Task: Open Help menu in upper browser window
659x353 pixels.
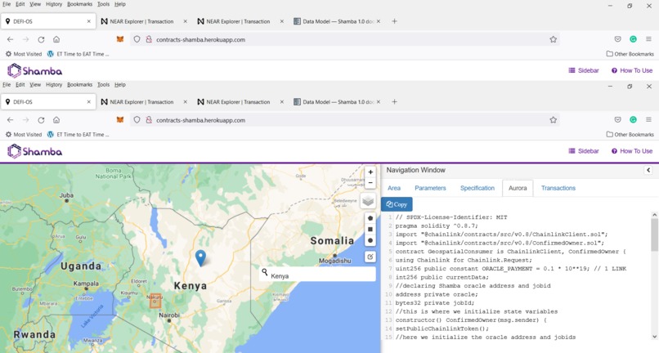Action: point(119,4)
